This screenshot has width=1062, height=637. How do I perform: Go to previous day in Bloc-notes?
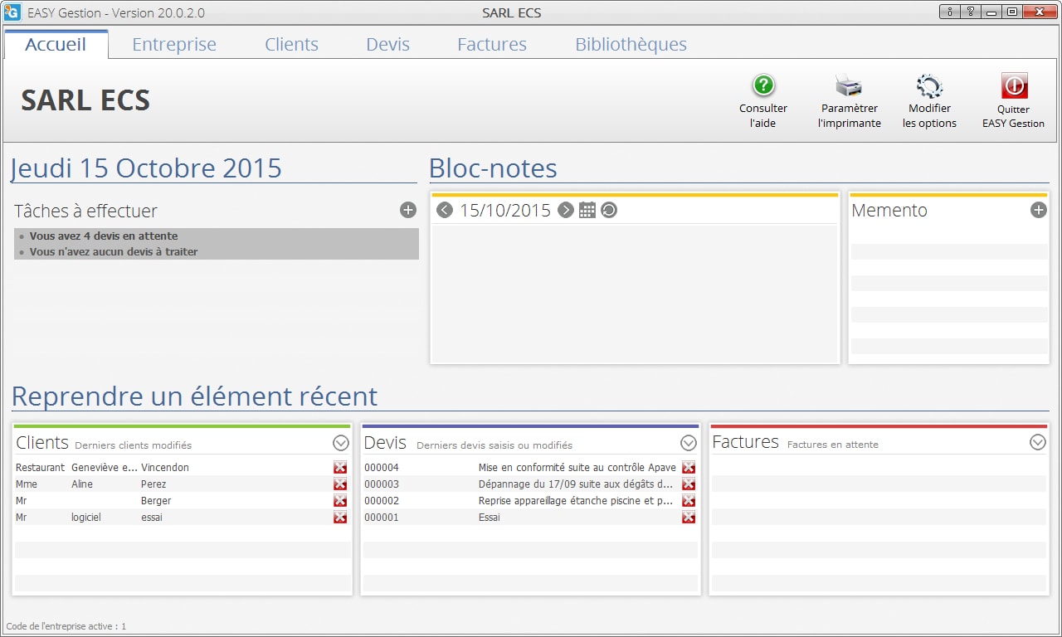click(445, 210)
